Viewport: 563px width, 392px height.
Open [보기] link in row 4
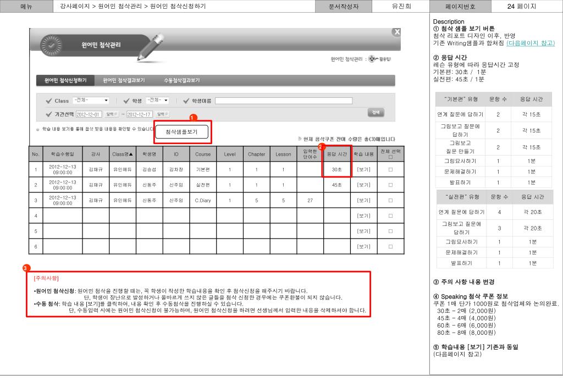pyautogui.click(x=364, y=216)
